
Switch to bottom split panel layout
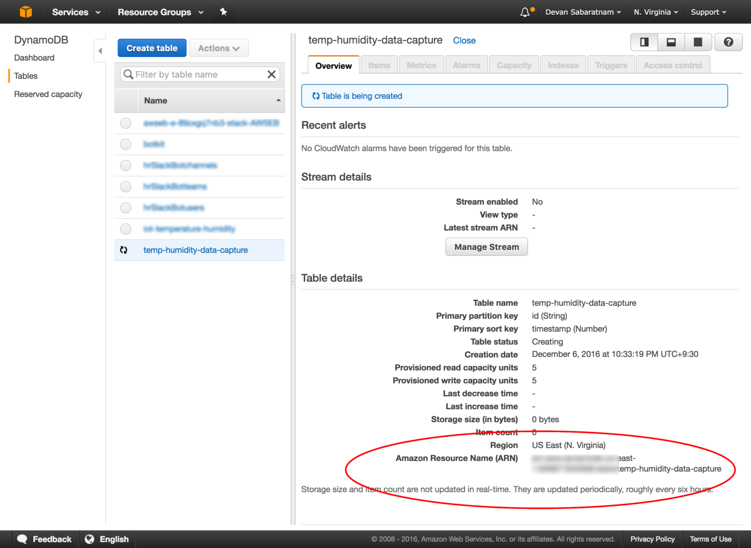coord(671,42)
